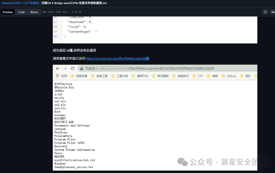Open the 信息收集 bookmark folder
This screenshot has height=173, width=275.
pos(79,76)
